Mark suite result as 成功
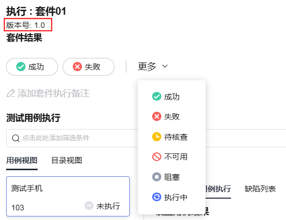Image resolution: width=286 pixels, height=220 pixels. tap(32, 67)
